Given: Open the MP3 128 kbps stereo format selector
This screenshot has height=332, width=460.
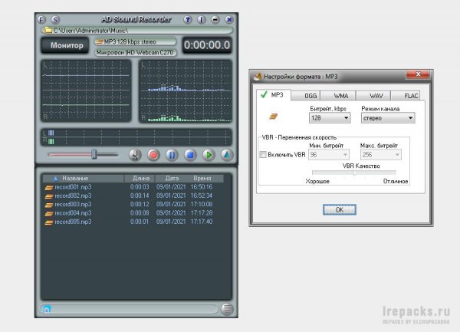Looking at the screenshot, I should (x=136, y=41).
